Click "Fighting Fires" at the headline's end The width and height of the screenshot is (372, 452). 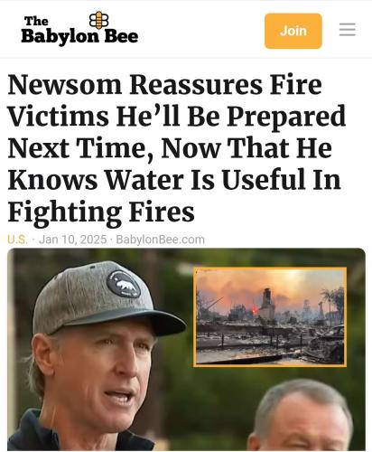point(101,212)
